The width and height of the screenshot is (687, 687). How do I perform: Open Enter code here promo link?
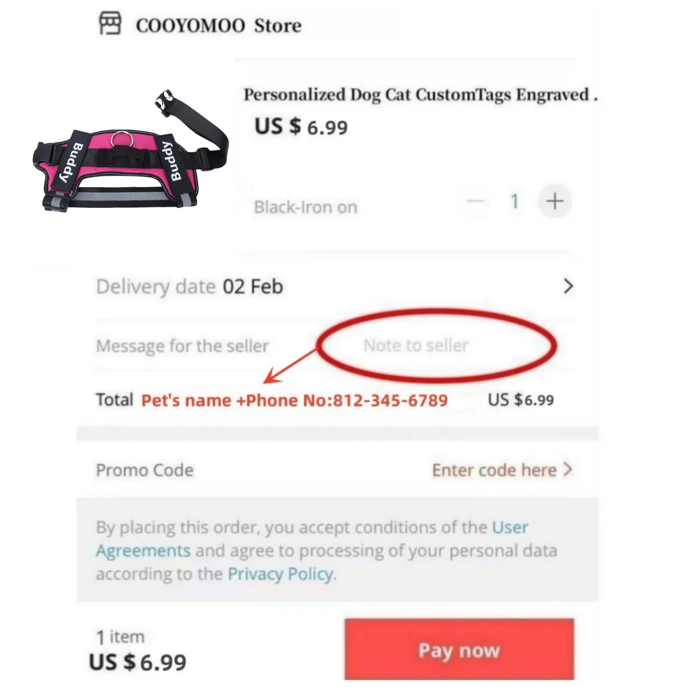tap(494, 470)
